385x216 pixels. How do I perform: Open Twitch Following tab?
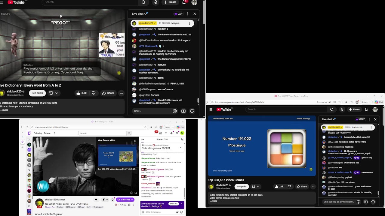pos(38,133)
